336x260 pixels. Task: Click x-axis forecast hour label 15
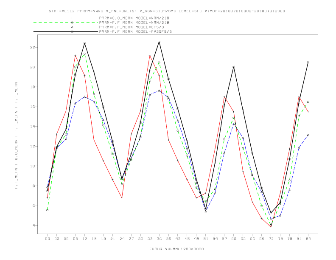click(x=94, y=239)
